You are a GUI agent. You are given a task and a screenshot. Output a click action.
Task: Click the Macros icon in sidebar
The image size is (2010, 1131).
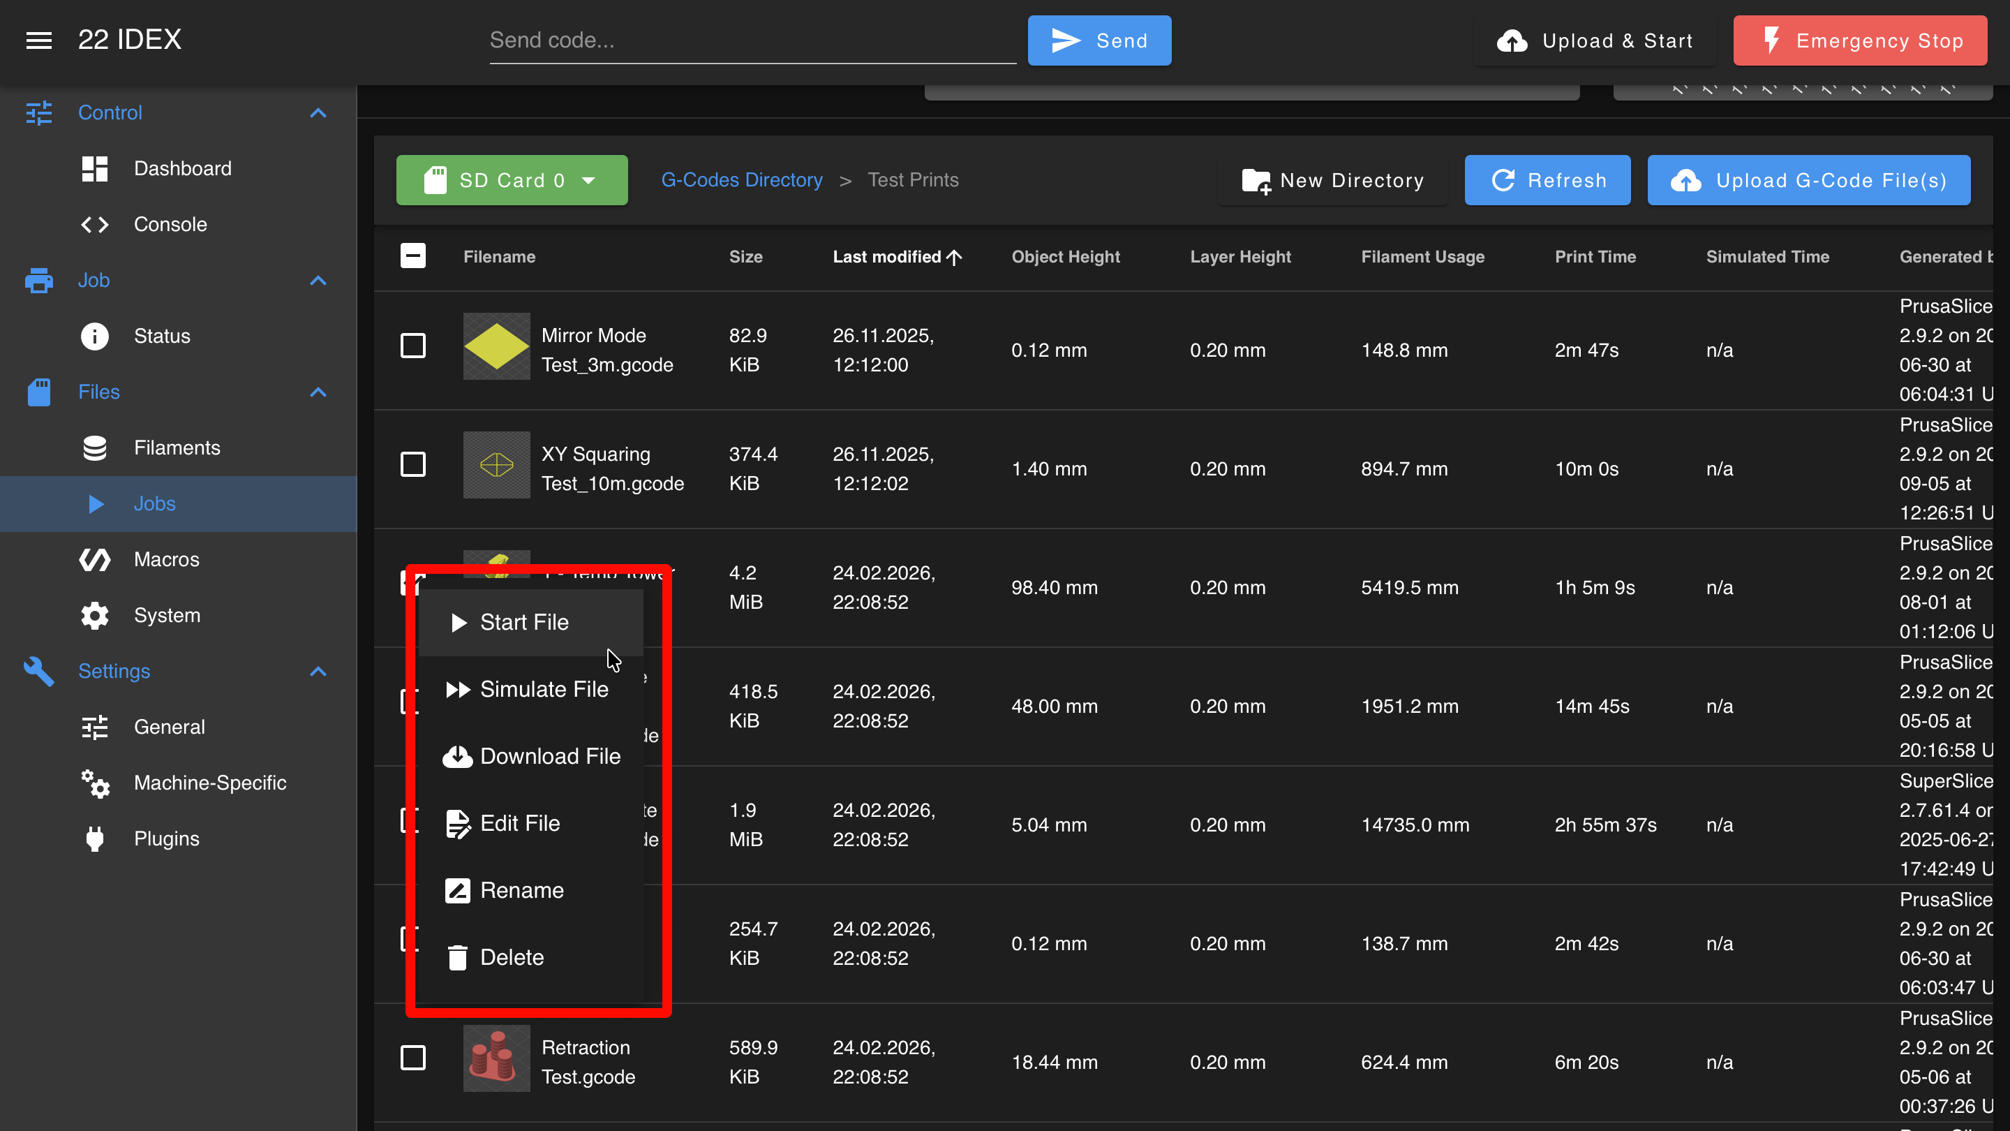pyautogui.click(x=94, y=560)
